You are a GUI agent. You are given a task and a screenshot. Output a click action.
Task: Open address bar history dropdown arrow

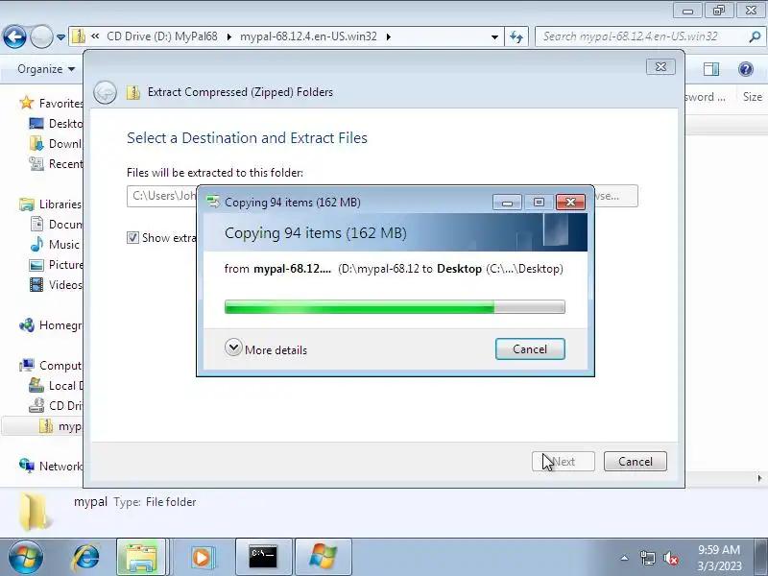click(x=494, y=36)
